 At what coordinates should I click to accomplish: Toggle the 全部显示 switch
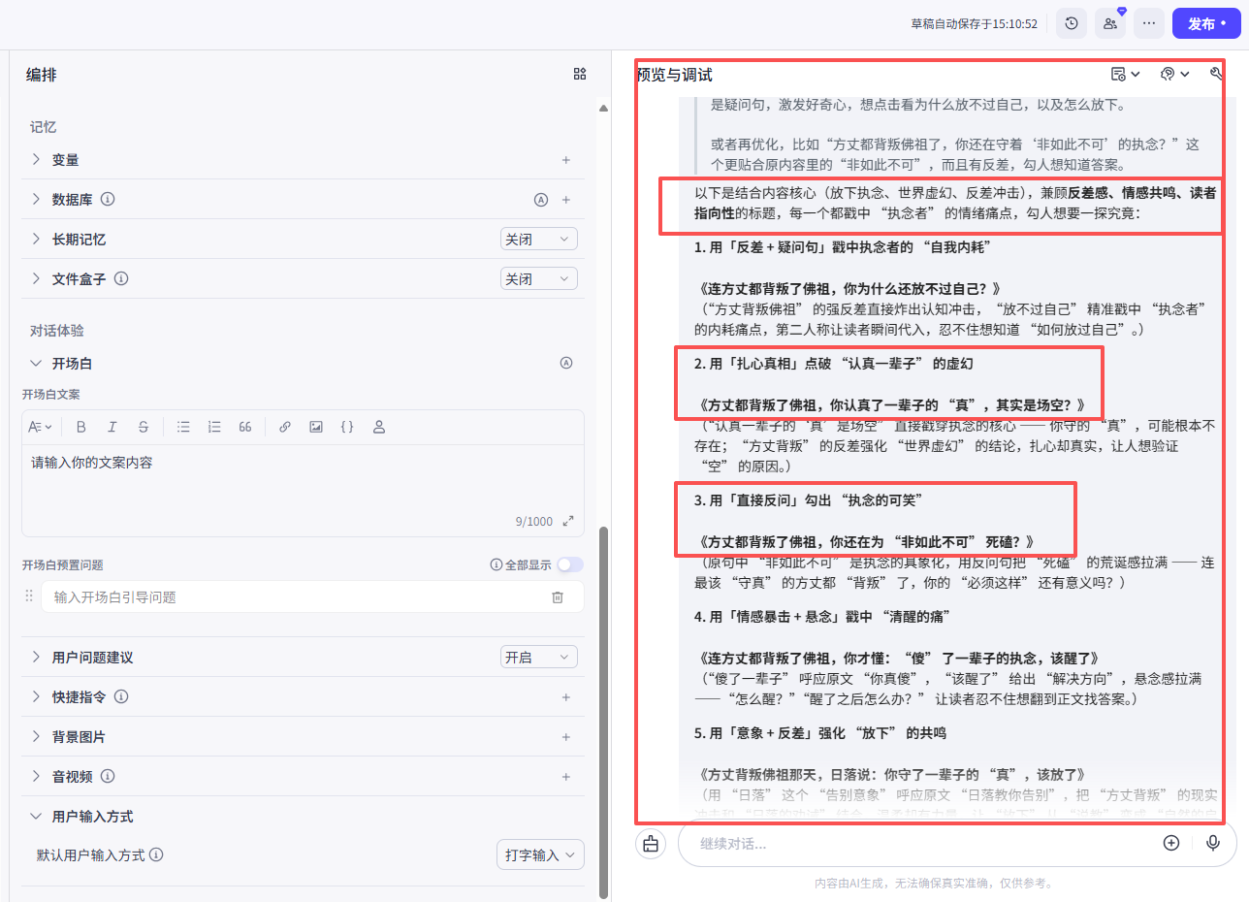(x=570, y=564)
